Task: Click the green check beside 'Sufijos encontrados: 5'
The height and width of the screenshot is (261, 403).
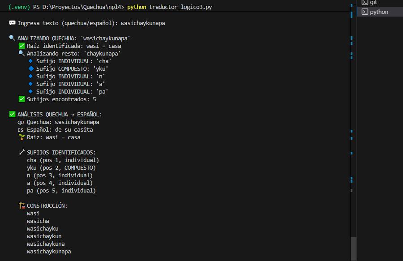Action: click(21, 99)
